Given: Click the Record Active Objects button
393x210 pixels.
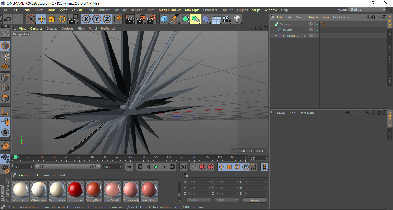Looking at the screenshot, I should coord(194,167).
